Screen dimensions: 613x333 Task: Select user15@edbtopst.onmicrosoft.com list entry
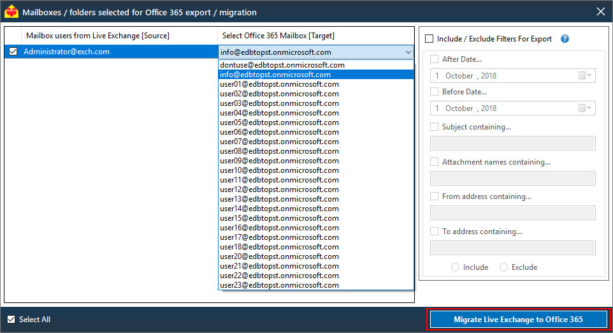click(x=316, y=218)
